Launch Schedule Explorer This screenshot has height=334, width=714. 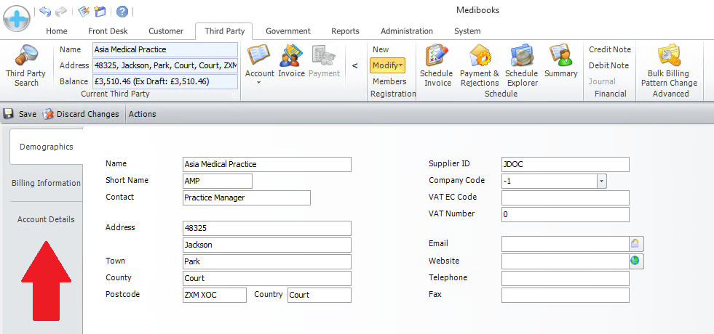tap(521, 65)
